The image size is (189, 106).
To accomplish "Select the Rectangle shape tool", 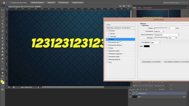I will [2, 69].
